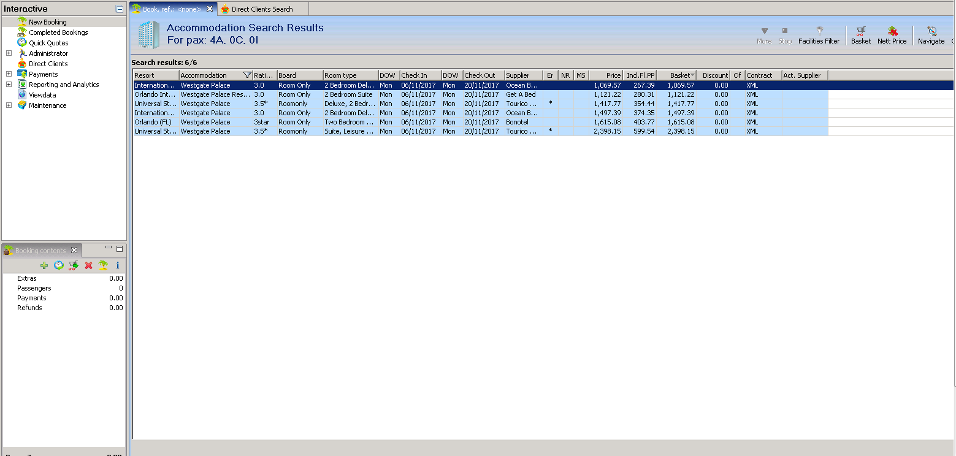The height and width of the screenshot is (456, 956).
Task: Click the red X delete icon
Action: click(88, 265)
